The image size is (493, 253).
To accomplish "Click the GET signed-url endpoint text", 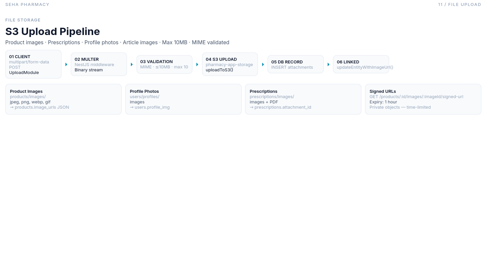I will coord(416,97).
